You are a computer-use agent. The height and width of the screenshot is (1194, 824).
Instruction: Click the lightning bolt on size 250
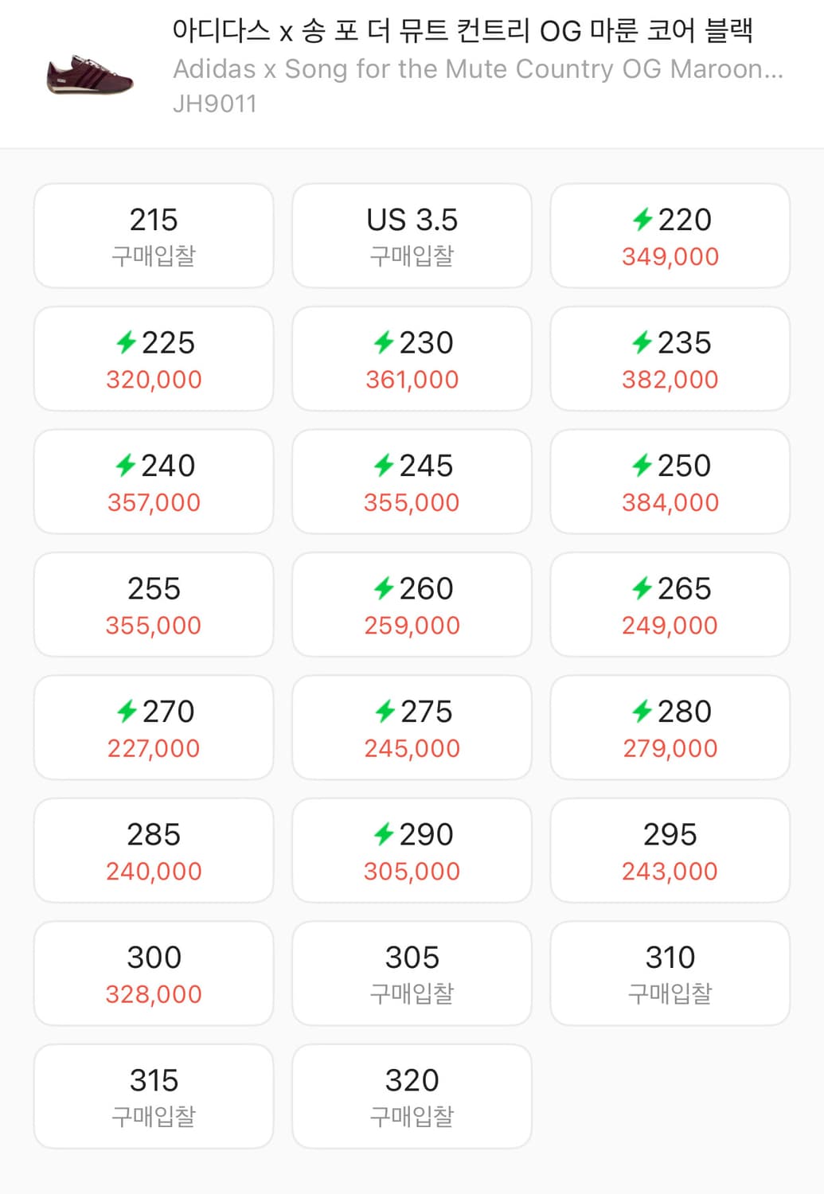tap(642, 465)
